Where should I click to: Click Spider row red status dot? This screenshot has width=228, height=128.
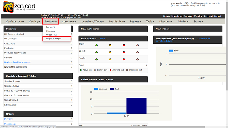(124, 59)
